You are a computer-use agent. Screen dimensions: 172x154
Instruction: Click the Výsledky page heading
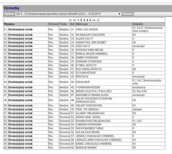[12, 8]
